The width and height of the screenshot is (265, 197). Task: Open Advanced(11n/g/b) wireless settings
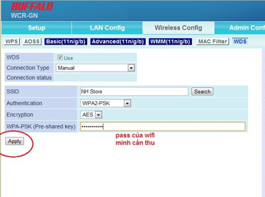118,42
